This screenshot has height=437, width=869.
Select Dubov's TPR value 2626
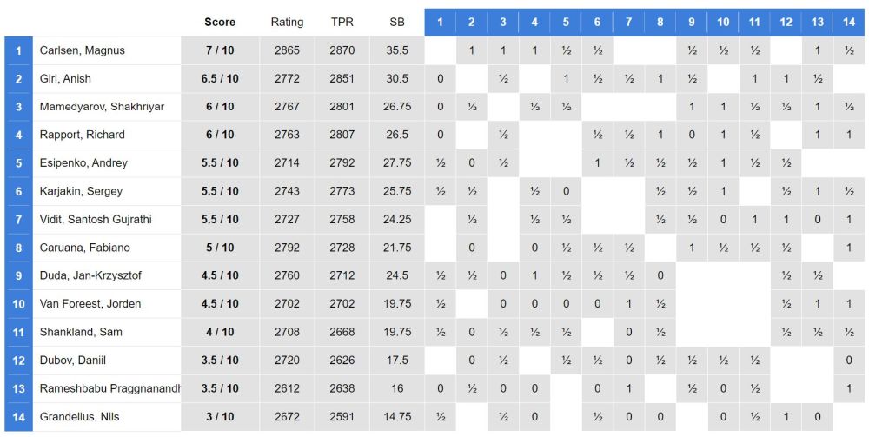point(342,361)
